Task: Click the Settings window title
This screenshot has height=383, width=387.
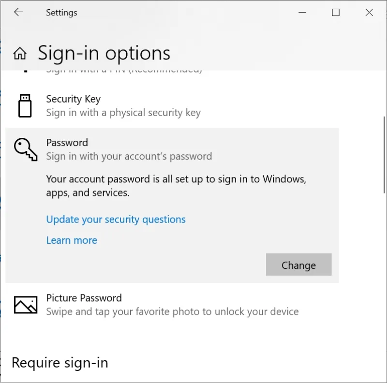Action: [61, 13]
